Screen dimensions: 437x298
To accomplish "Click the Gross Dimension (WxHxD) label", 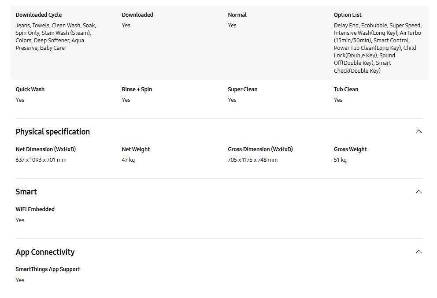I will point(260,149).
